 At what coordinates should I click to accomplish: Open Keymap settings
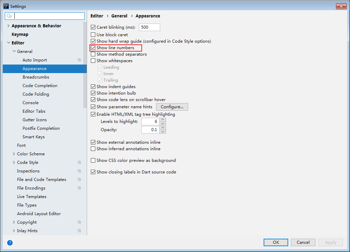pyautogui.click(x=20, y=34)
